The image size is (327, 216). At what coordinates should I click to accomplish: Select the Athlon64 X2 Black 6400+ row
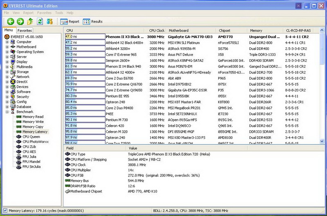192,43
